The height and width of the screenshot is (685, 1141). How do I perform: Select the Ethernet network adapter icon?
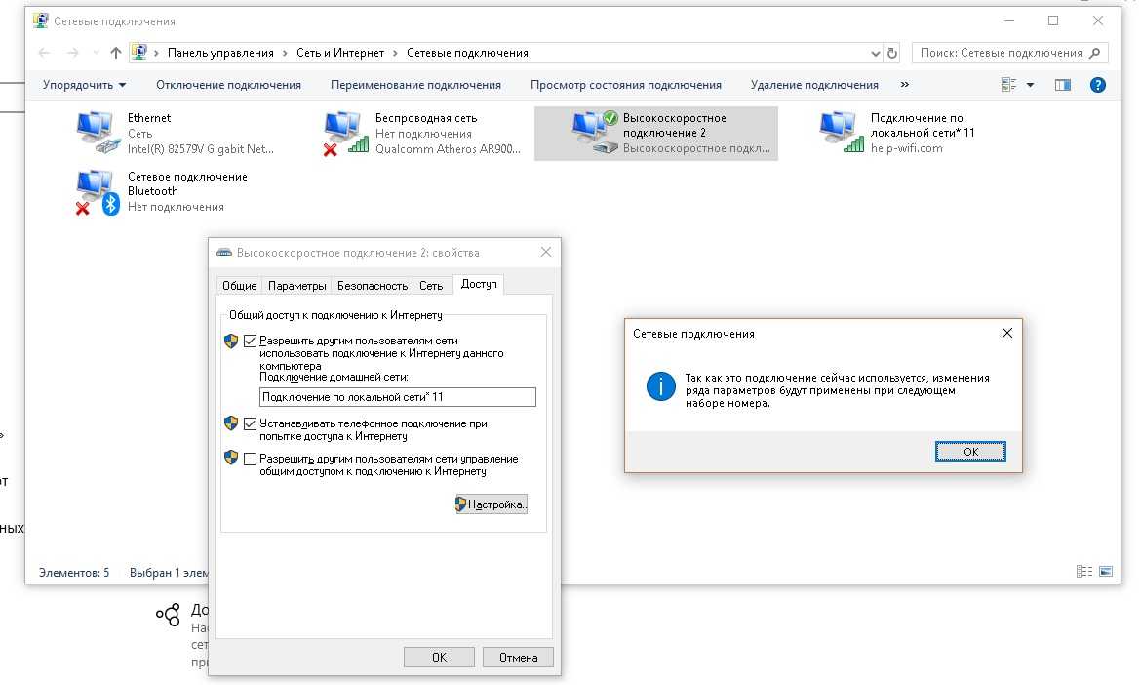coord(98,133)
